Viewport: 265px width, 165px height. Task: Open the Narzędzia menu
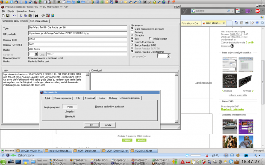coord(21,11)
